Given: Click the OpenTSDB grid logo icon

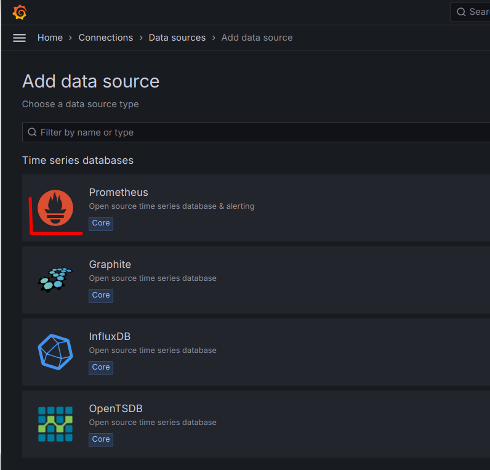Looking at the screenshot, I should click(55, 424).
